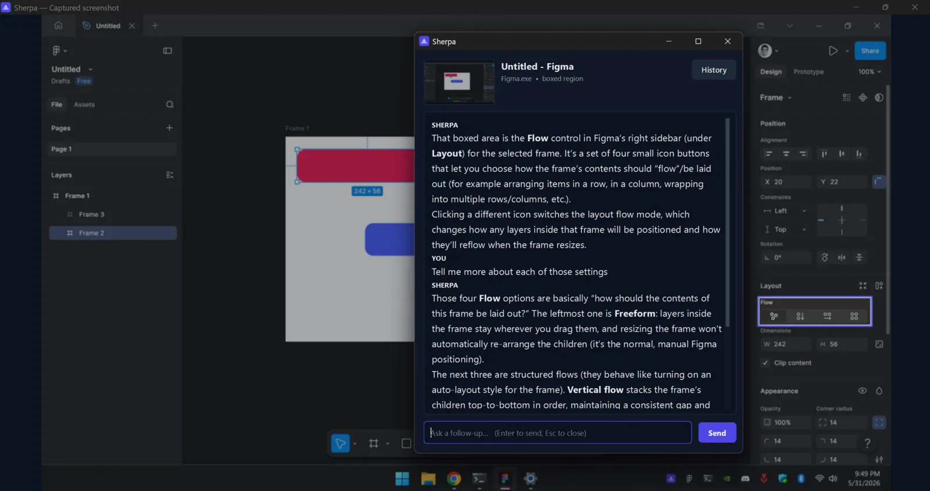Image resolution: width=930 pixels, height=491 pixels.
Task: Select the Frame 3 layer in Figma
Action: (113, 214)
